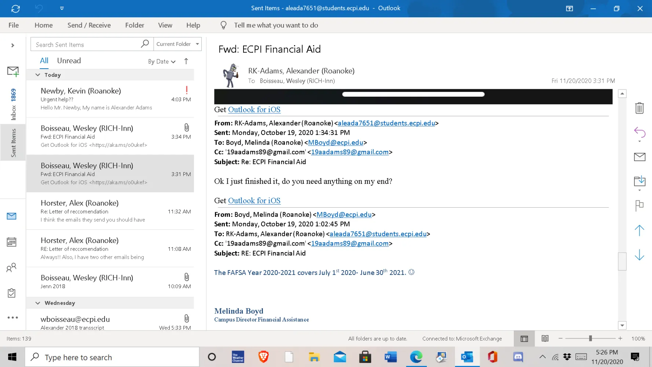The image size is (652, 367).
Task: Click the reply arrow icon
Action: coord(639,132)
